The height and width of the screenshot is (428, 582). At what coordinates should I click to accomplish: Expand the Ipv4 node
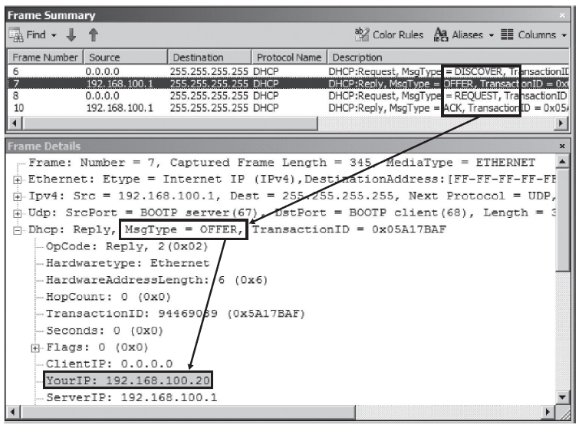17,196
